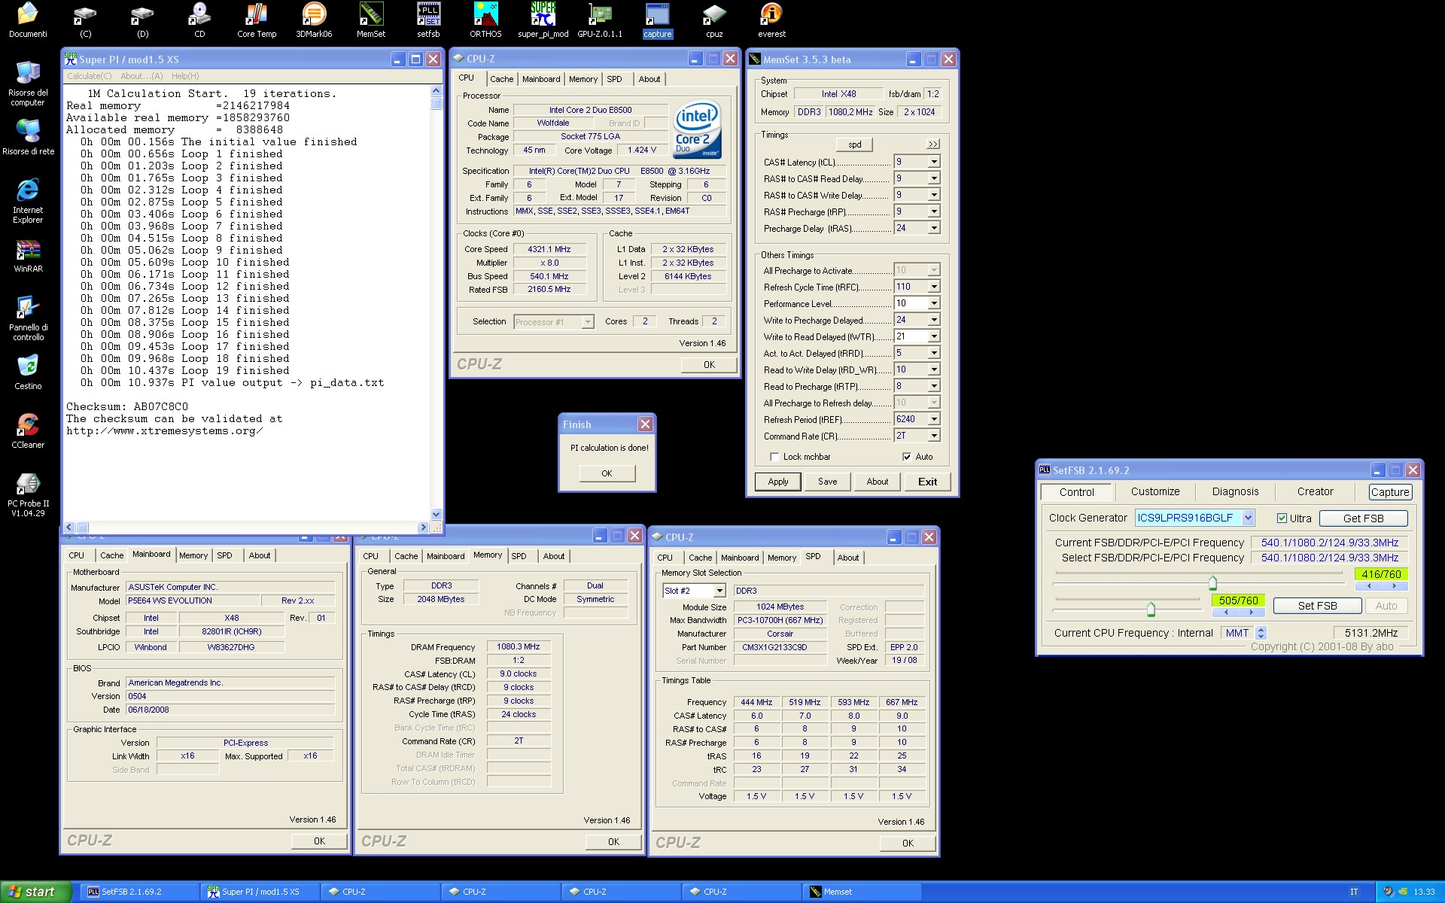1445x903 pixels.
Task: Launch 3DMark06 desktop icon
Action: pos(314,20)
